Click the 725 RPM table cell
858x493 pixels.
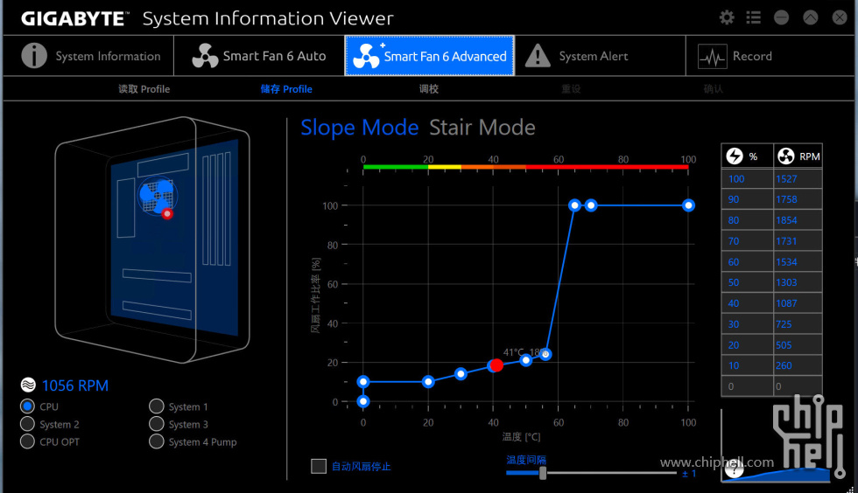point(798,324)
